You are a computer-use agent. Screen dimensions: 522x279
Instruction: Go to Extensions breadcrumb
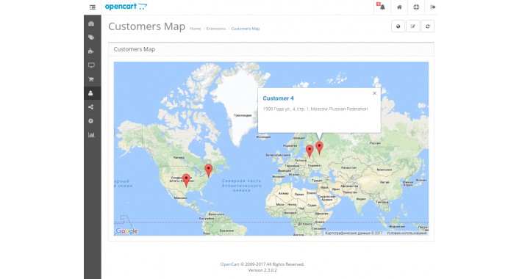(x=216, y=29)
